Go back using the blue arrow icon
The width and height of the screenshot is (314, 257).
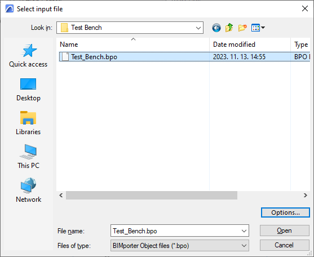point(216,28)
